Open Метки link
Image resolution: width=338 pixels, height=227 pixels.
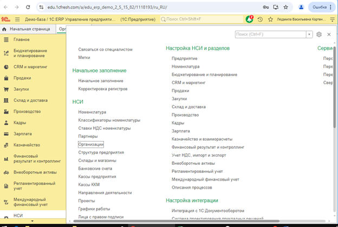click(84, 57)
